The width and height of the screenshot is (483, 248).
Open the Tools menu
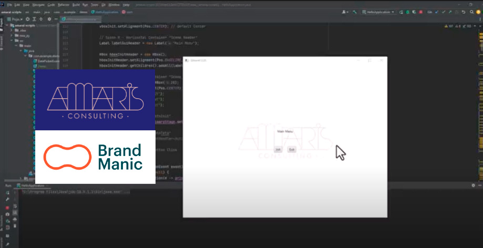pos(95,5)
